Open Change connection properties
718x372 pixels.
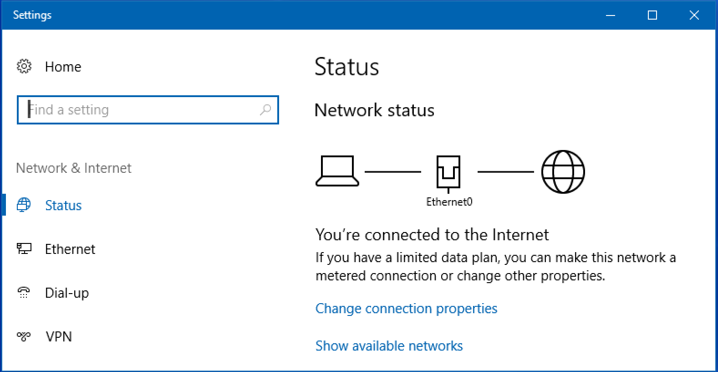406,309
